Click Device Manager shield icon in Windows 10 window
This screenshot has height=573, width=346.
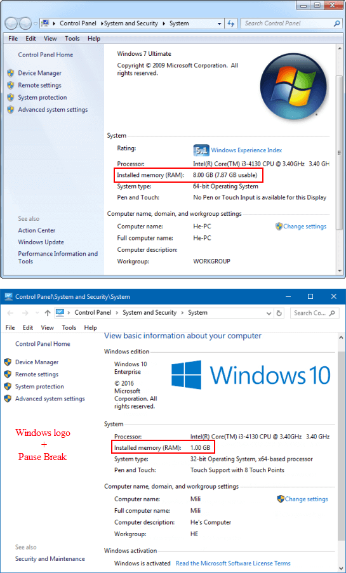8,362
